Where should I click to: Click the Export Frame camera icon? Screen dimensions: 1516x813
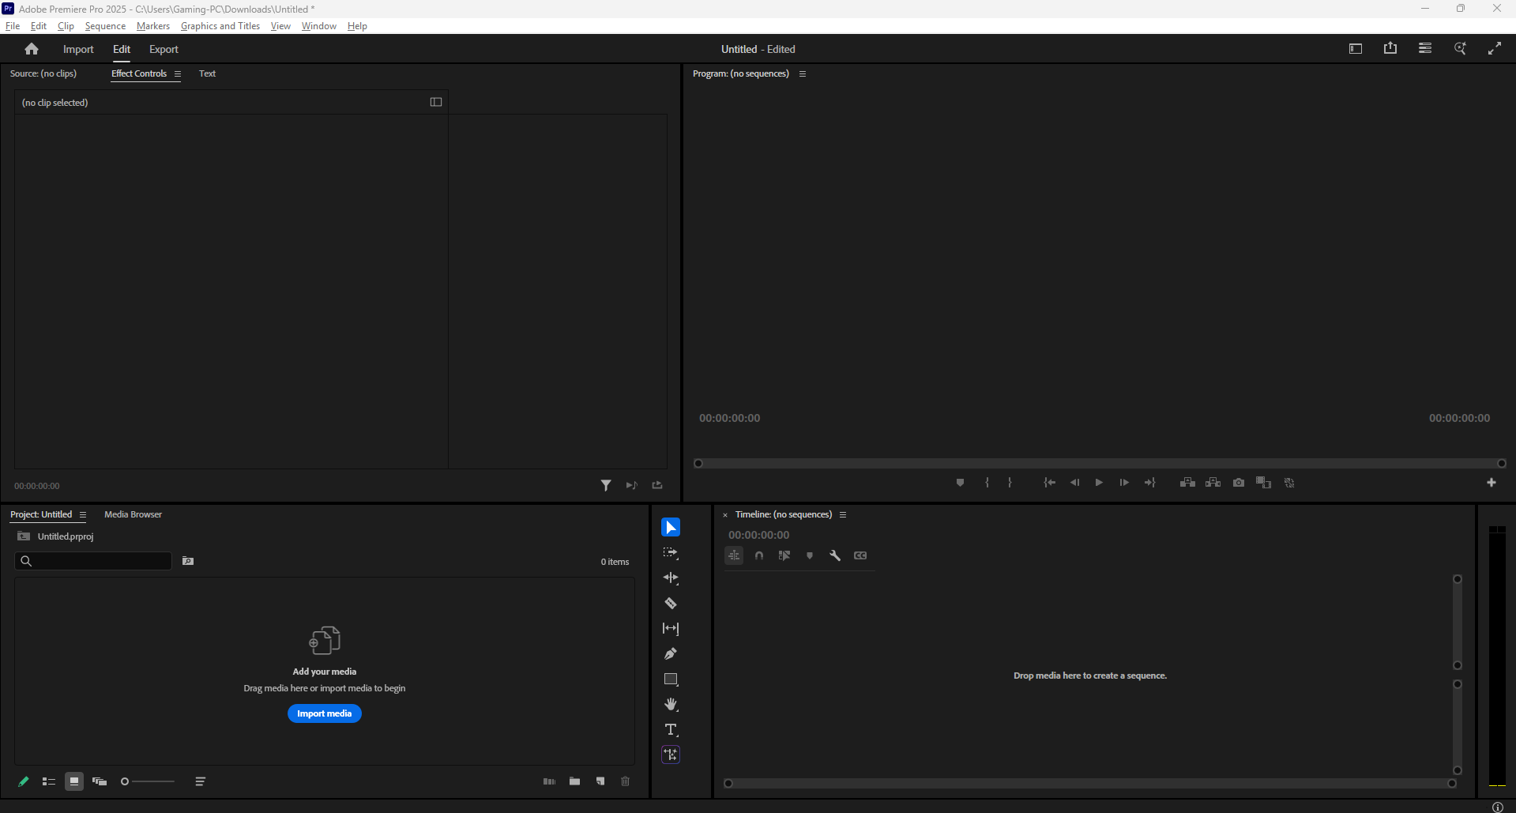pos(1239,483)
